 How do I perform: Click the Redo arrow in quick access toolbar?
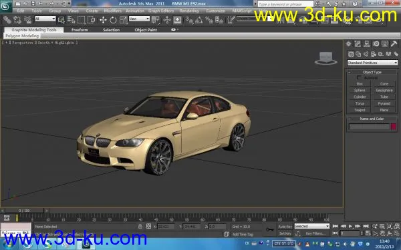pyautogui.click(x=51, y=3)
